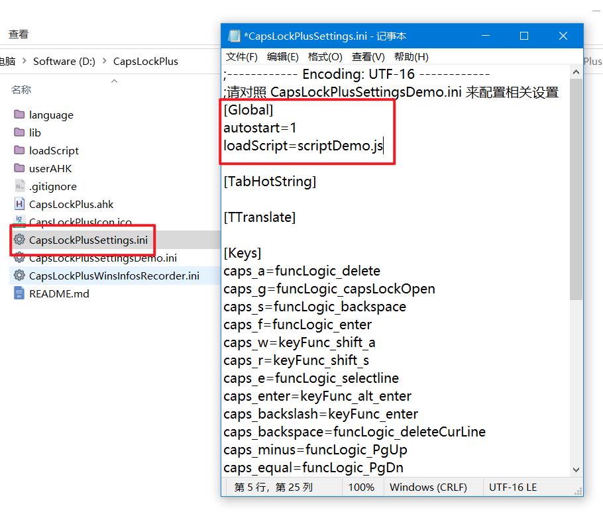603x512 pixels.
Task: Click the Notepad scrollbar down arrow
Action: (x=576, y=469)
